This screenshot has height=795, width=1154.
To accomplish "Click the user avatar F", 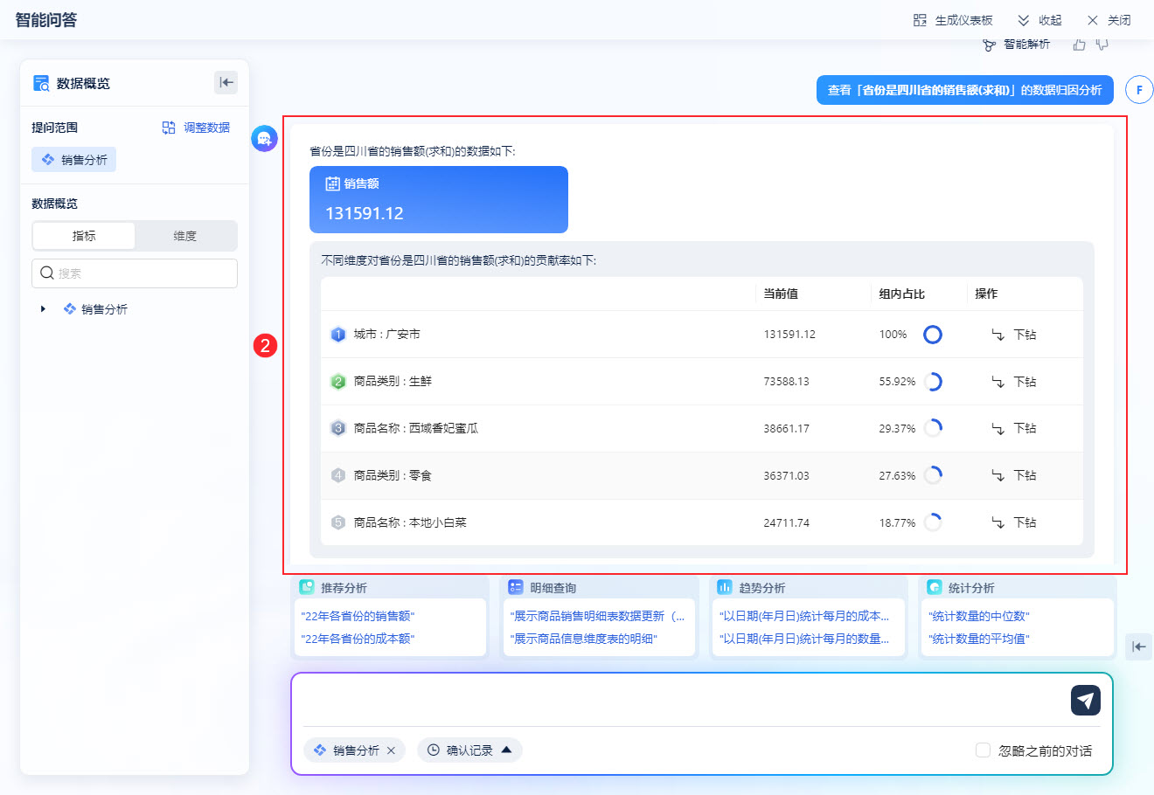I will 1139,90.
